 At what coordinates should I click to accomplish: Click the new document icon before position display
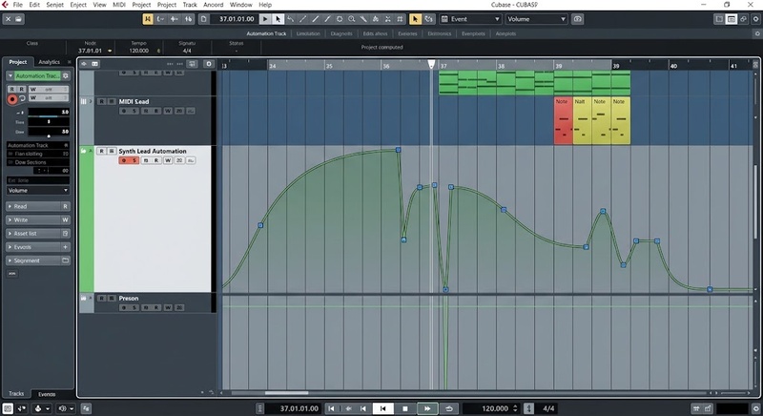(x=203, y=19)
